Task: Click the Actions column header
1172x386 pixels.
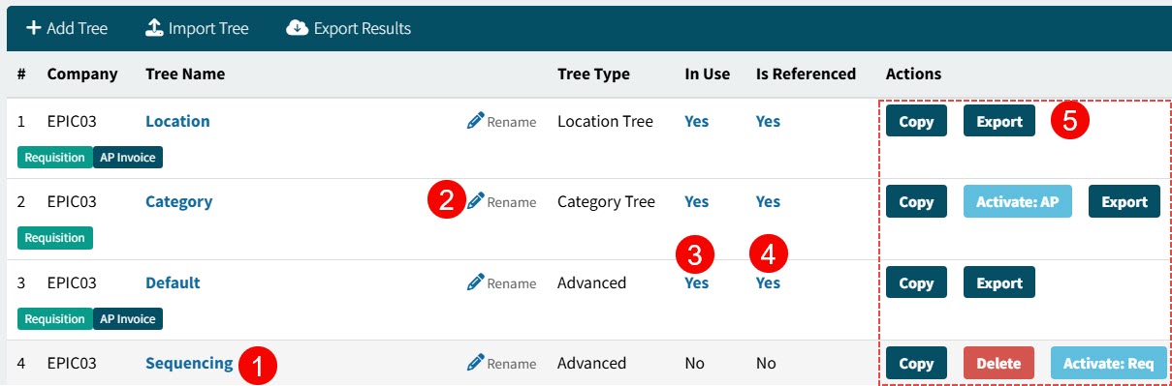Action: (913, 74)
